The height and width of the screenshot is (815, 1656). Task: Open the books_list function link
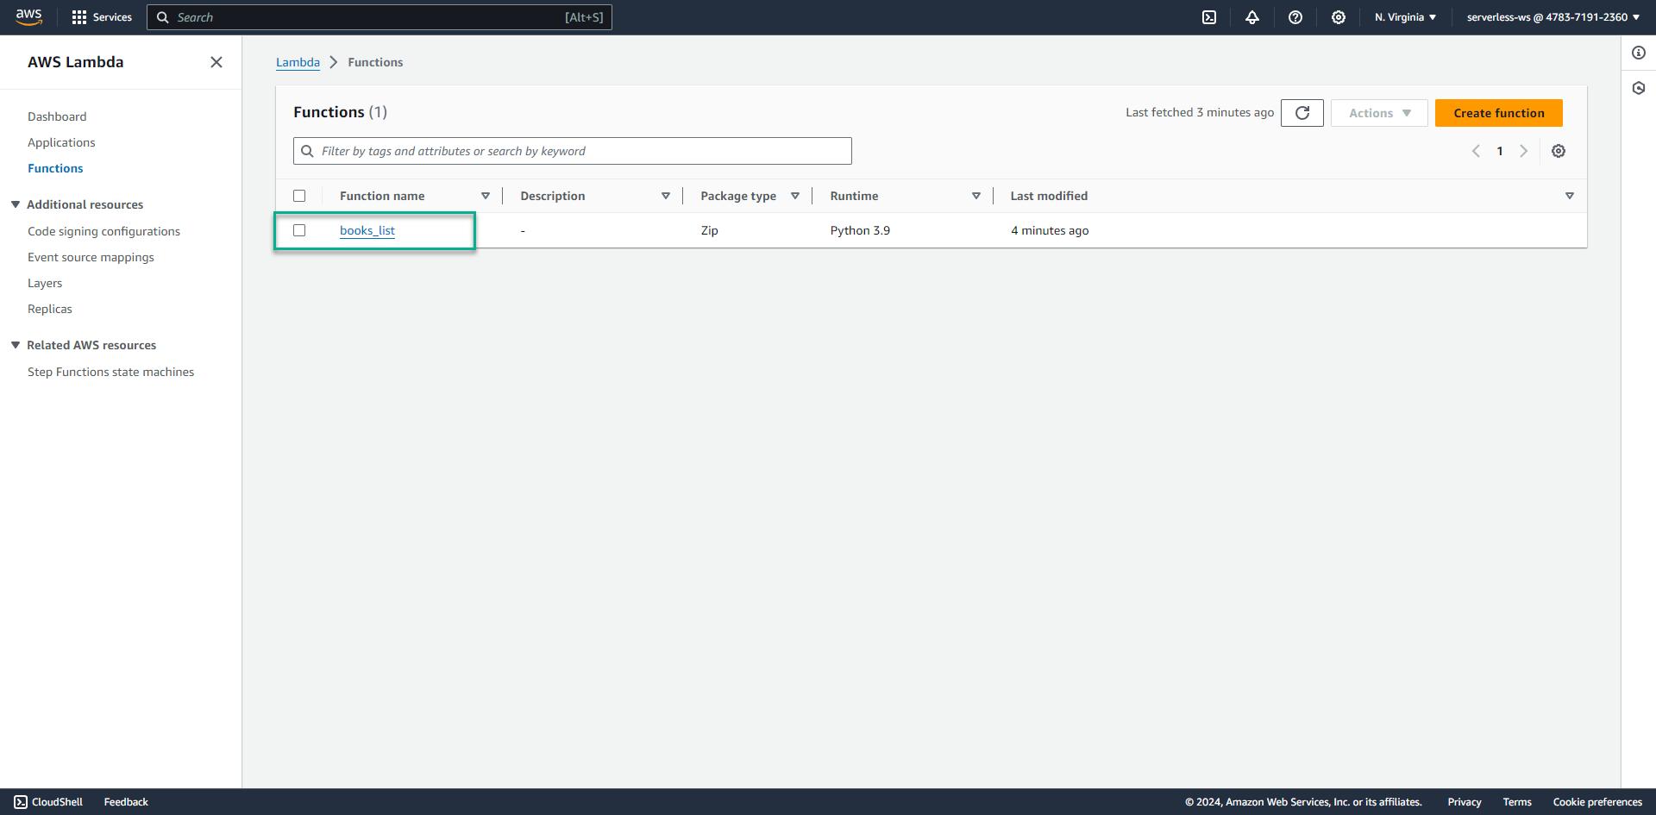click(x=367, y=230)
